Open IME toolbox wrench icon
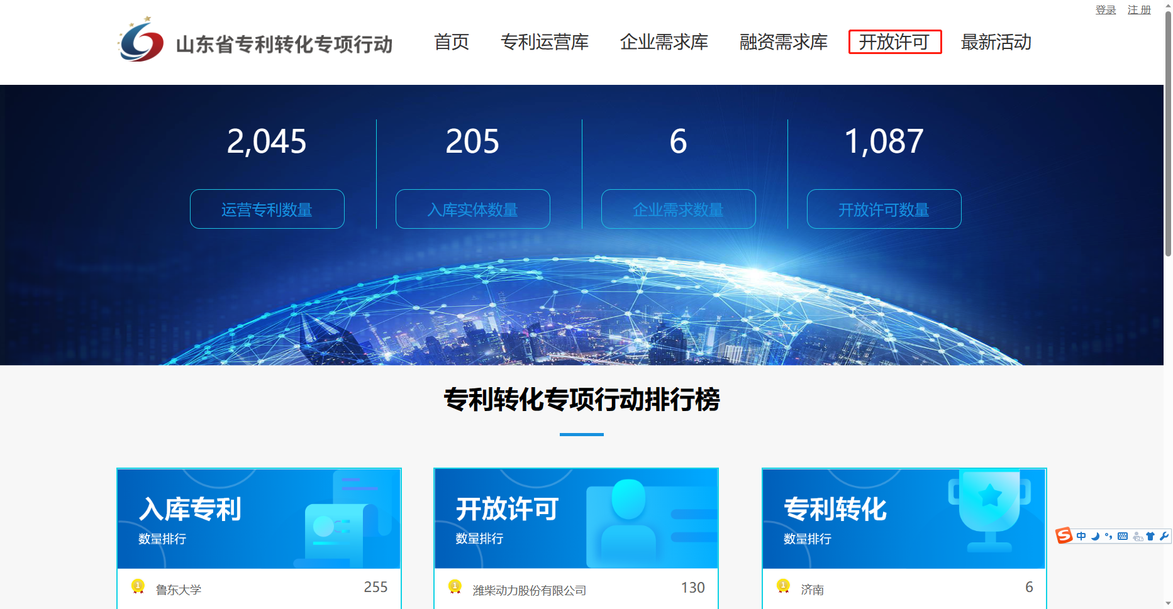 tap(1164, 536)
